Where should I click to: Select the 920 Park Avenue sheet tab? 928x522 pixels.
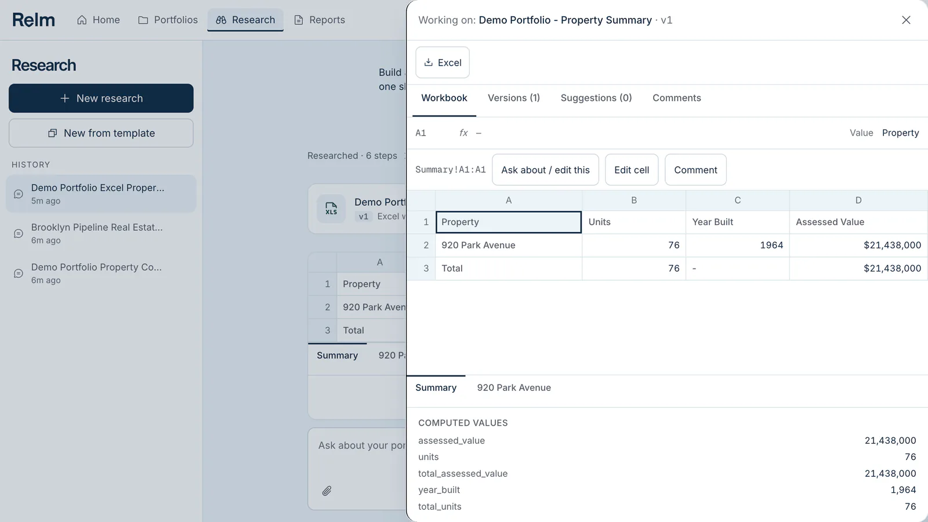[514, 388]
